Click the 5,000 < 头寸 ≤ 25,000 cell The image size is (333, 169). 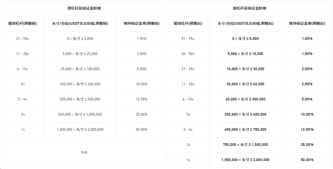click(x=80, y=54)
